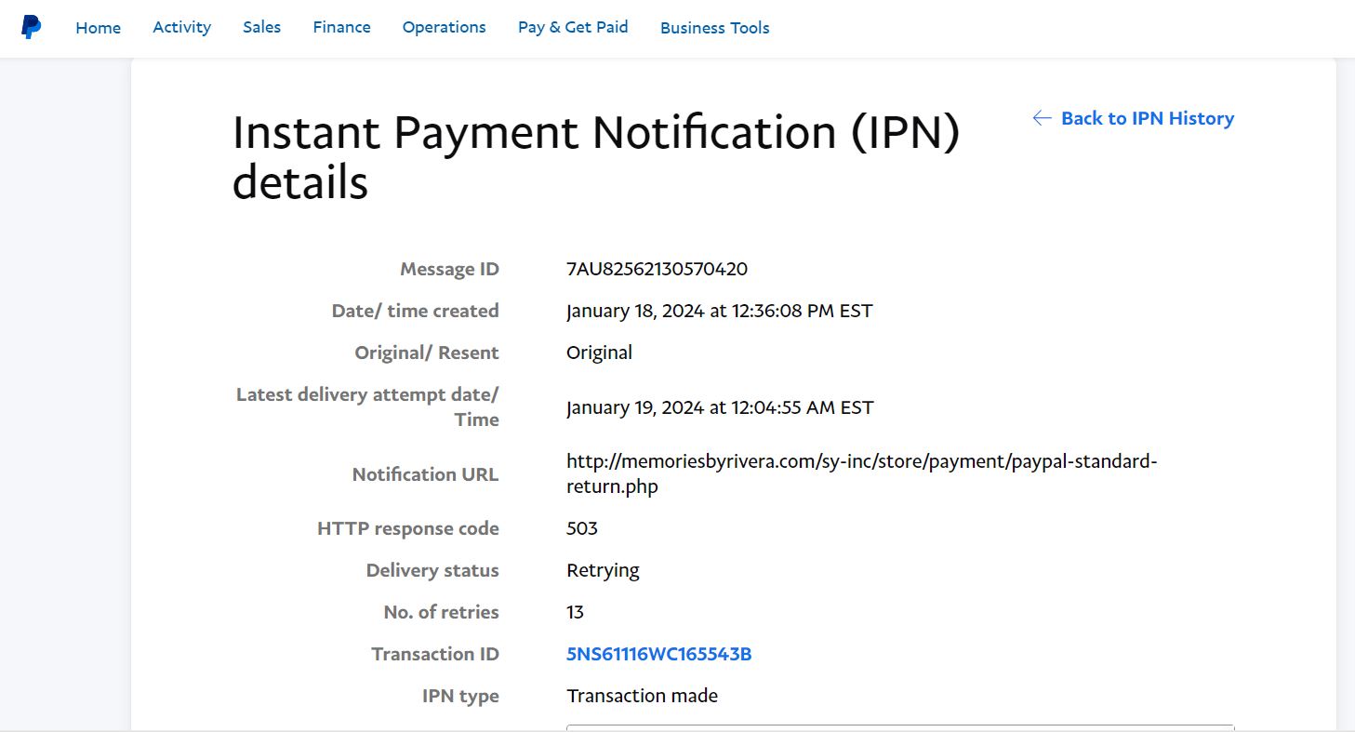Select the Message ID value 7AU82562130570420
The height and width of the screenshot is (732, 1355).
click(658, 269)
